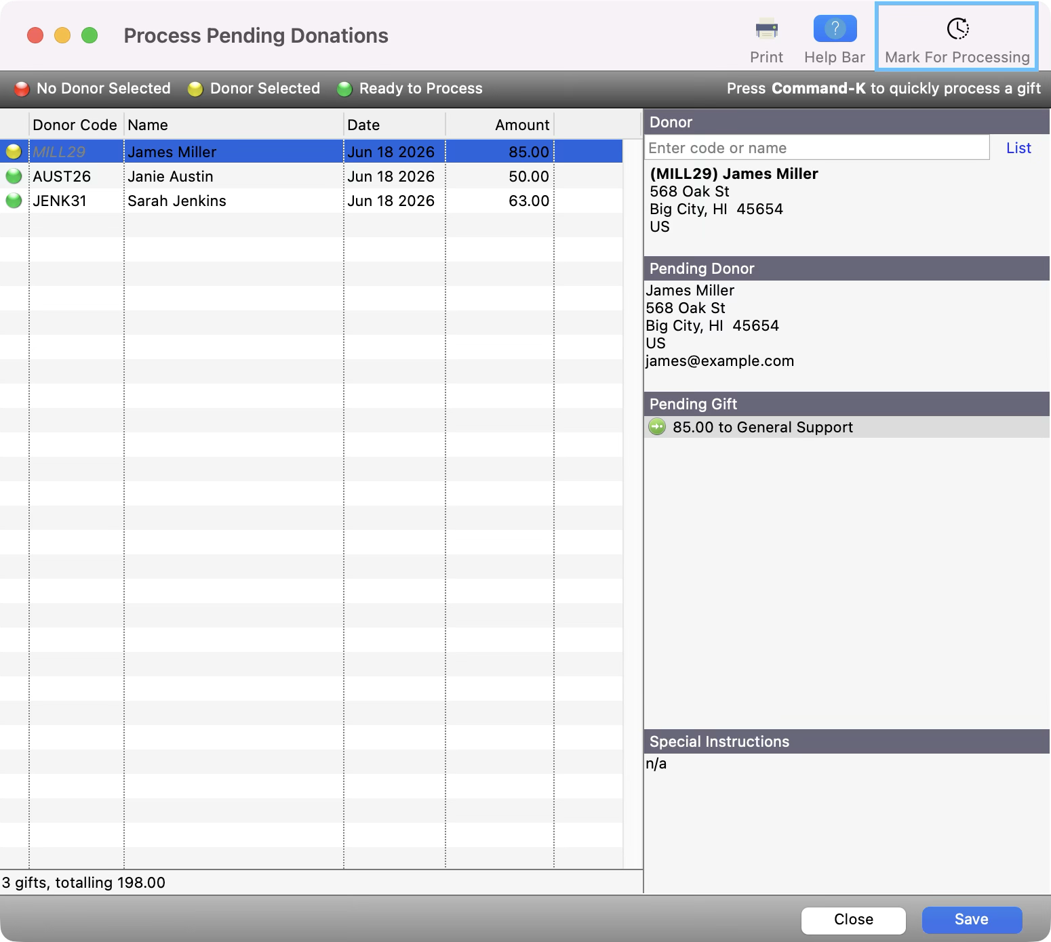This screenshot has width=1051, height=942.
Task: Open the donor List link
Action: coord(1018,148)
